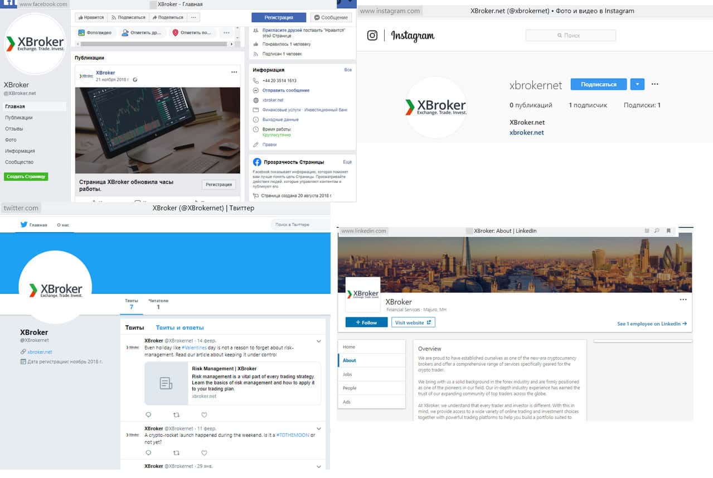Retweet the crypto-rocket tweet
Screen dimensions: 713x478
point(176,453)
